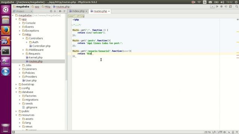Toggle tool window buttons icon at bottom-left
The height and width of the screenshot is (134, 239).
point(13,132)
